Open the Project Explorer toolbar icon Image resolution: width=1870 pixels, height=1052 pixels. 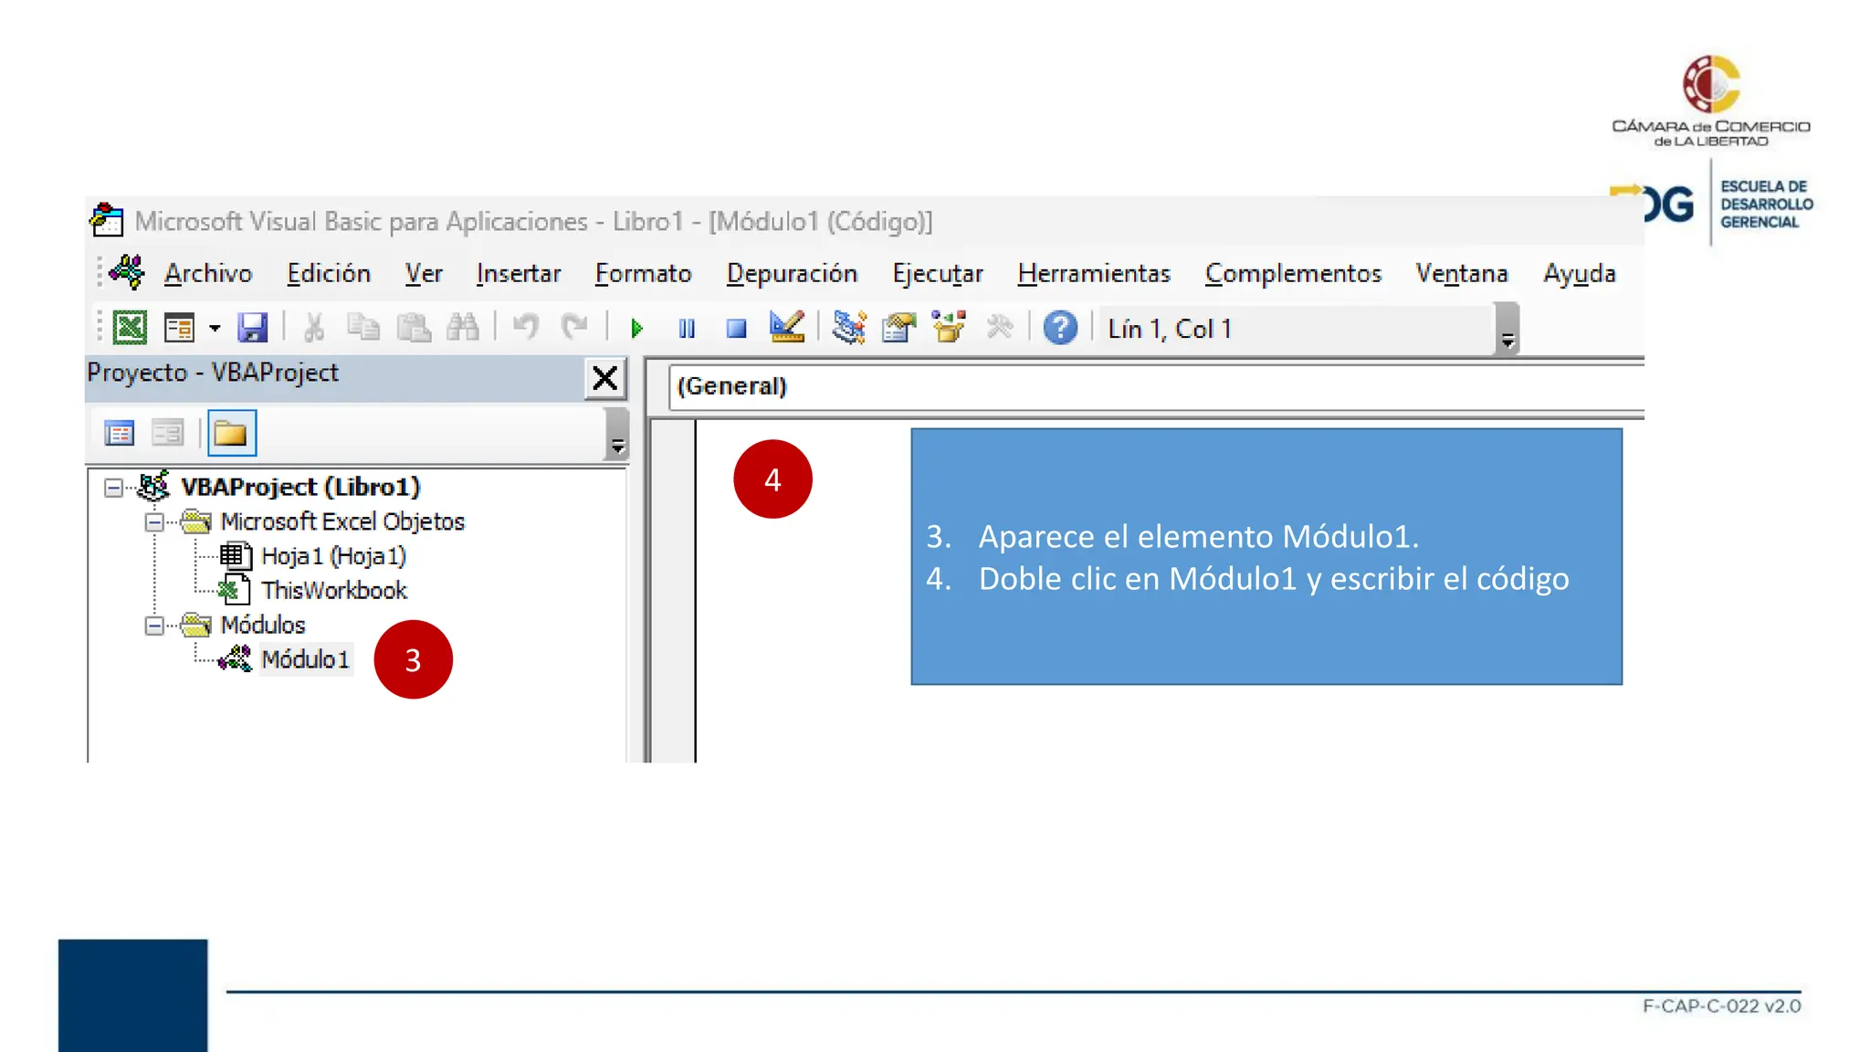point(849,327)
